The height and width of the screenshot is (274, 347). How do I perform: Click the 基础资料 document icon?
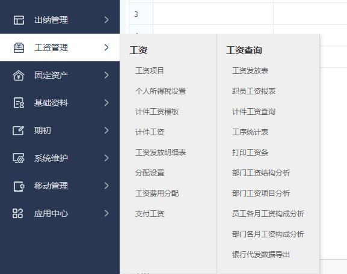tap(19, 103)
